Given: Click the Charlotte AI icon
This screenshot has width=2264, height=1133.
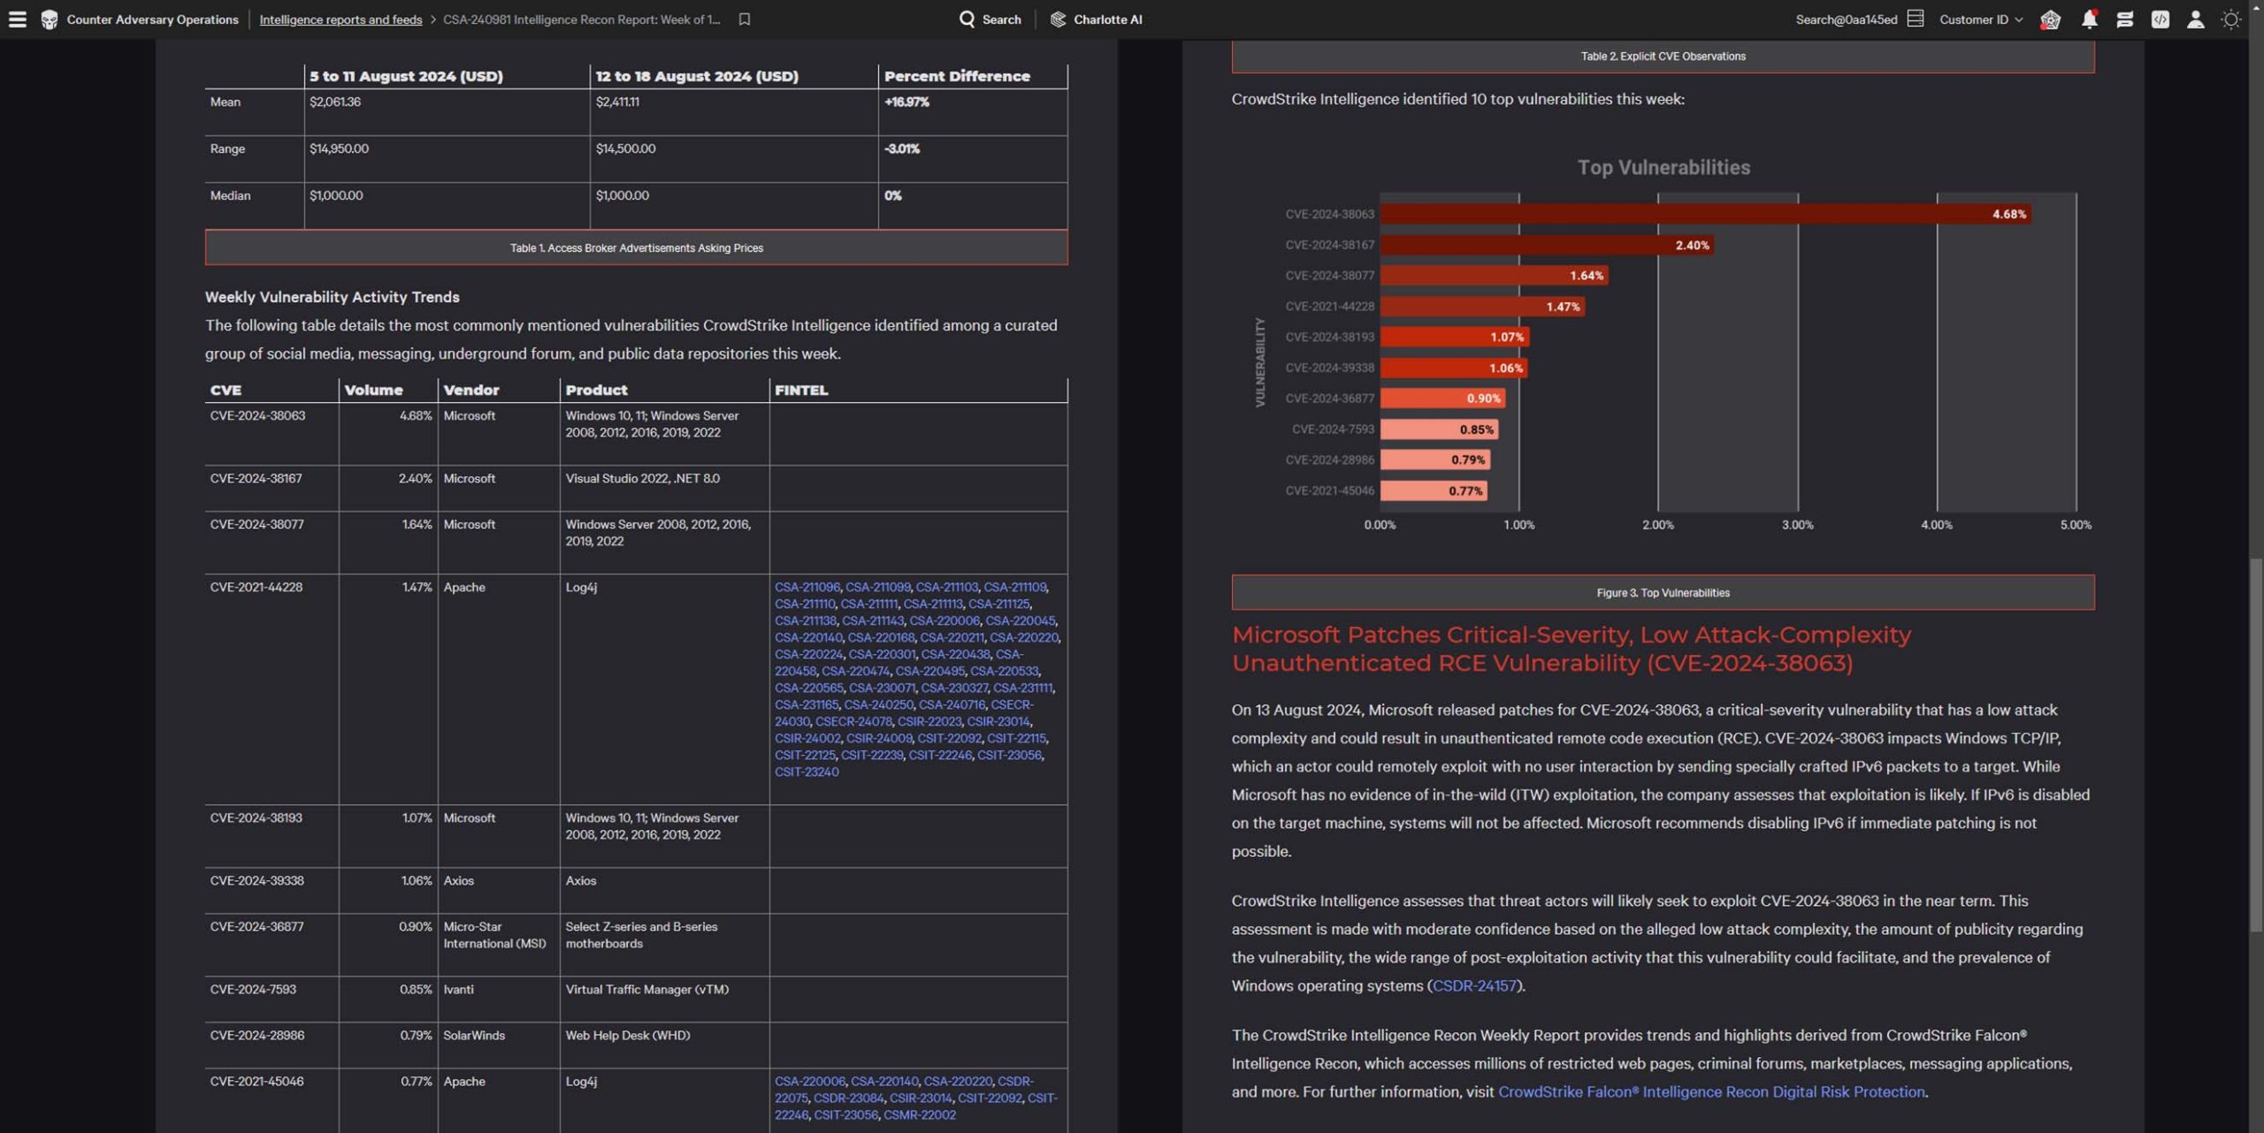Looking at the screenshot, I should (x=1058, y=19).
